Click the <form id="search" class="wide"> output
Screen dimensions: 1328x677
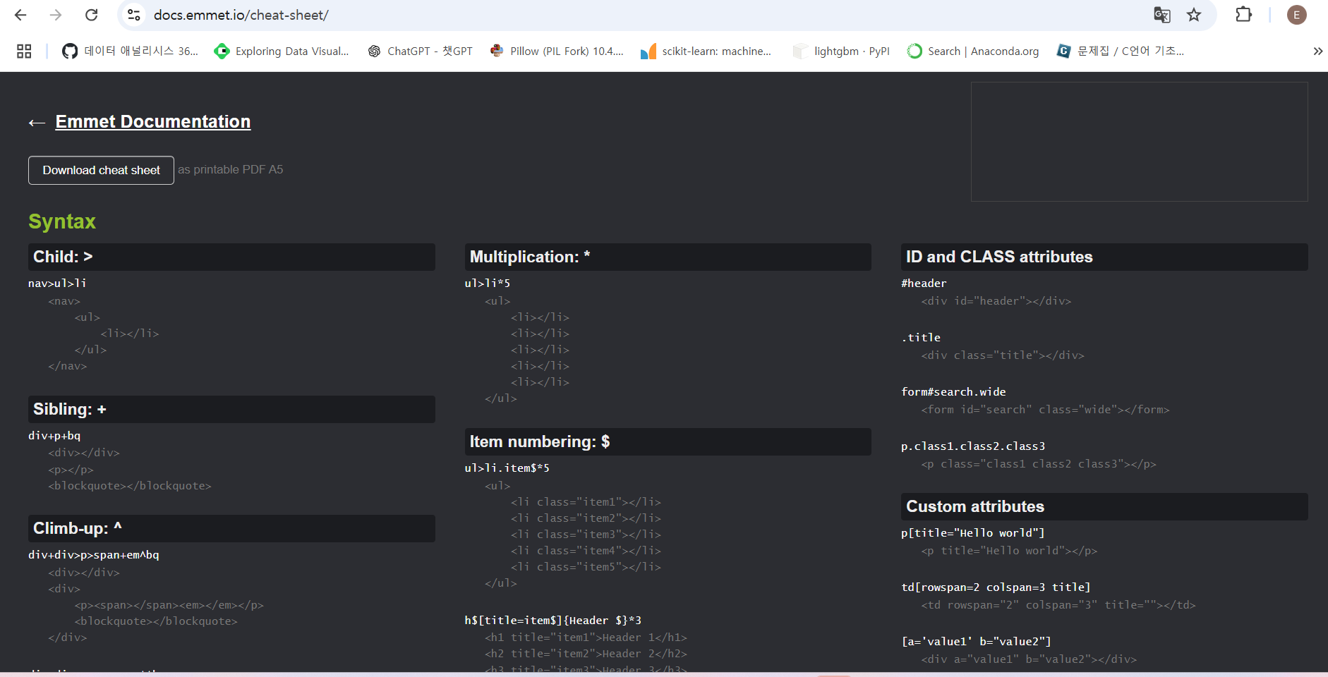[1046, 410]
